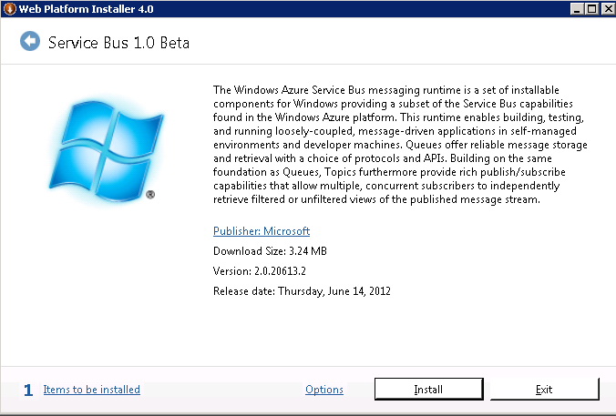Image resolution: width=616 pixels, height=416 pixels.
Task: Click the Download Size 3.24 MB text
Action: point(270,250)
